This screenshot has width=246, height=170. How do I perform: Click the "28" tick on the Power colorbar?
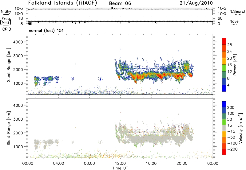coord(229,45)
